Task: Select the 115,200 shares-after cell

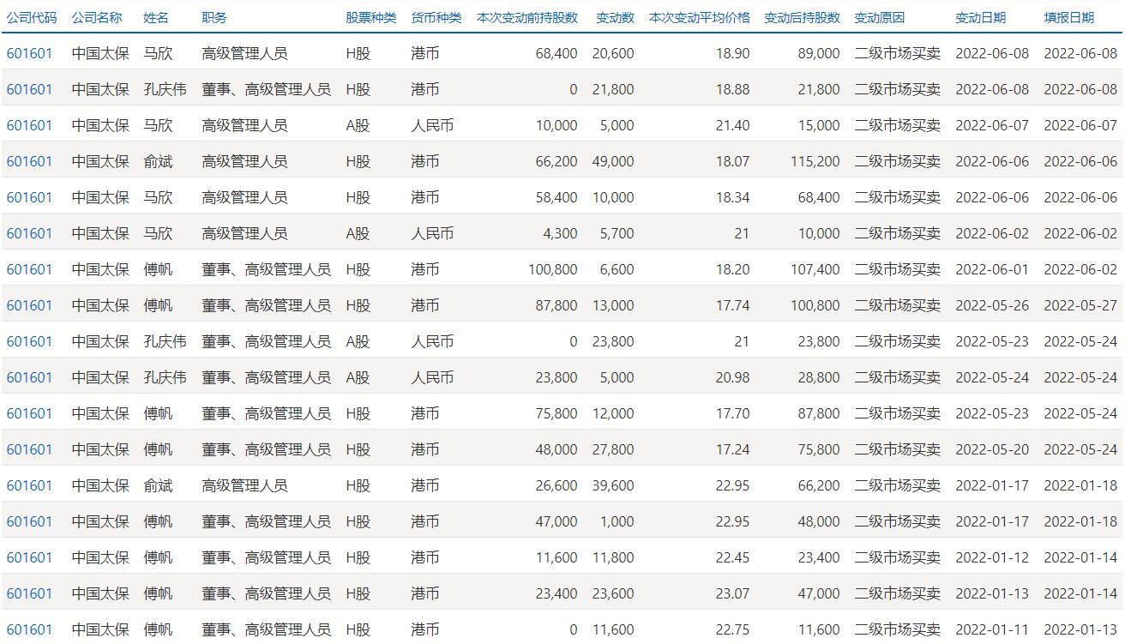Action: click(815, 161)
